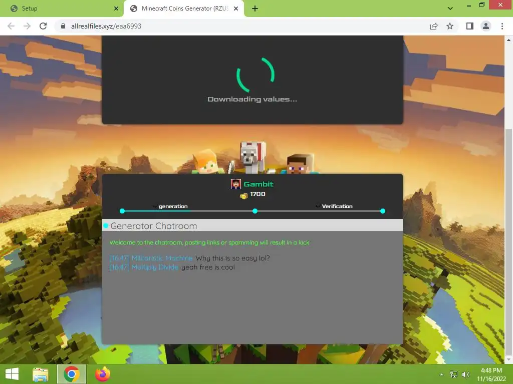Click the cyan dot beside Generator Chatroom
Image resolution: width=513 pixels, height=384 pixels.
pyautogui.click(x=106, y=225)
